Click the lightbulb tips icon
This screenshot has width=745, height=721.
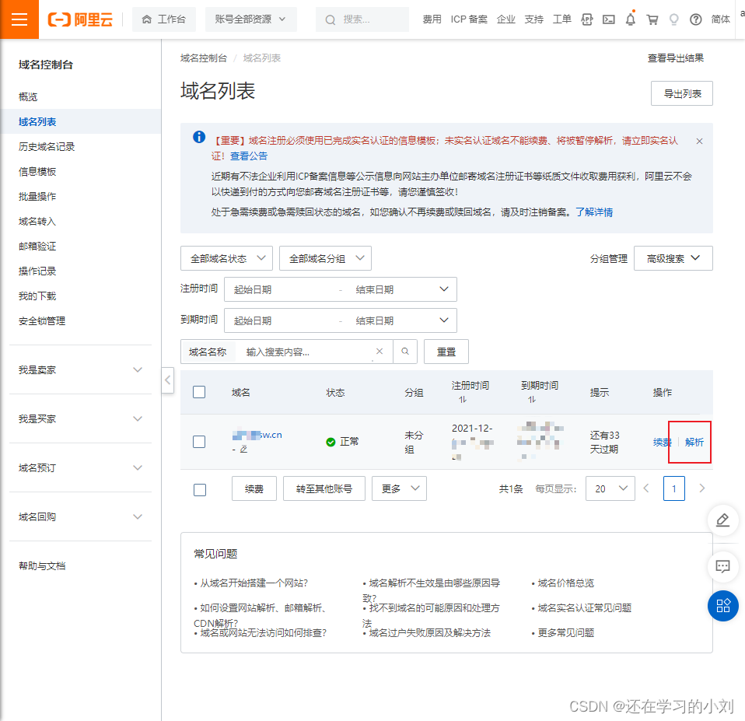coord(673,19)
